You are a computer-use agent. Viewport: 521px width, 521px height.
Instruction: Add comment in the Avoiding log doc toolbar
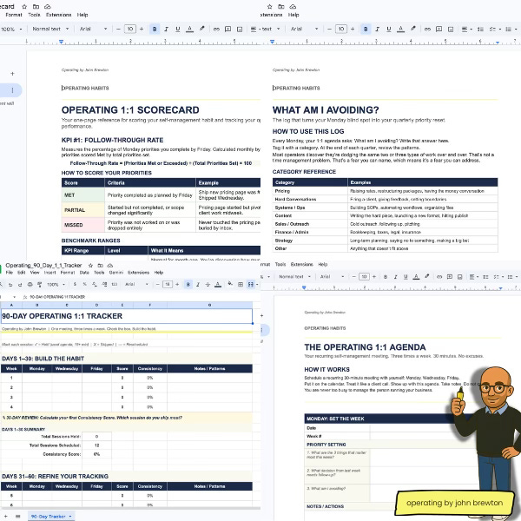[439, 30]
